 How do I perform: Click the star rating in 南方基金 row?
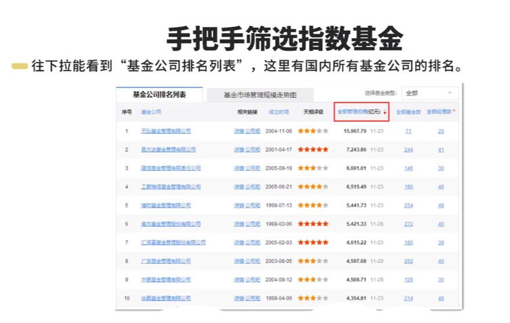[x=313, y=223]
